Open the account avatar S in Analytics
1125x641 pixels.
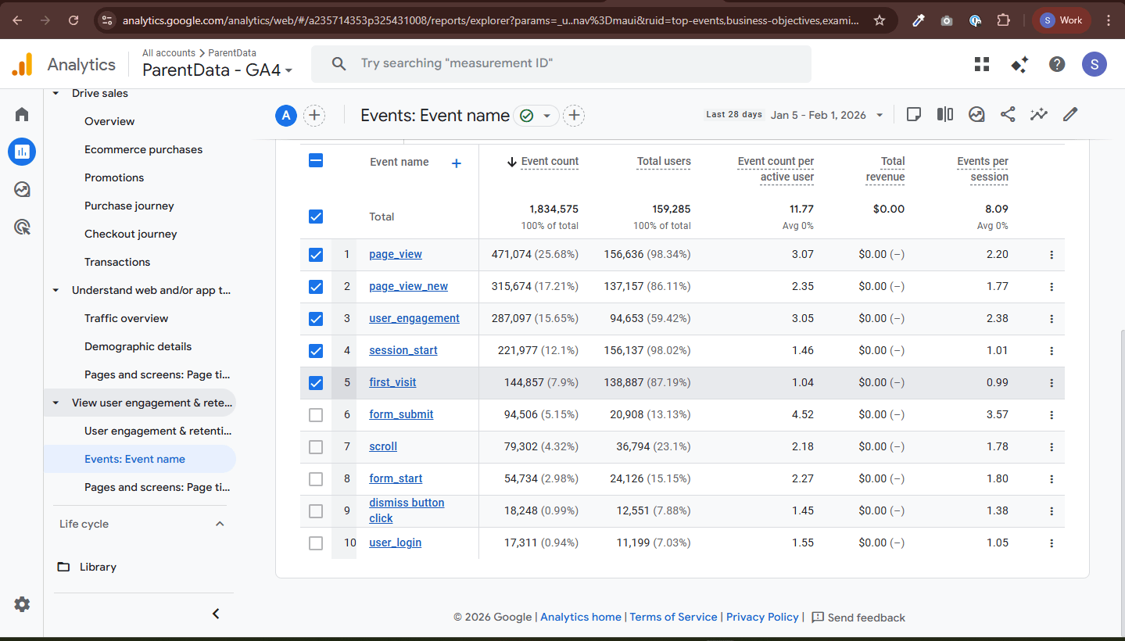1095,64
